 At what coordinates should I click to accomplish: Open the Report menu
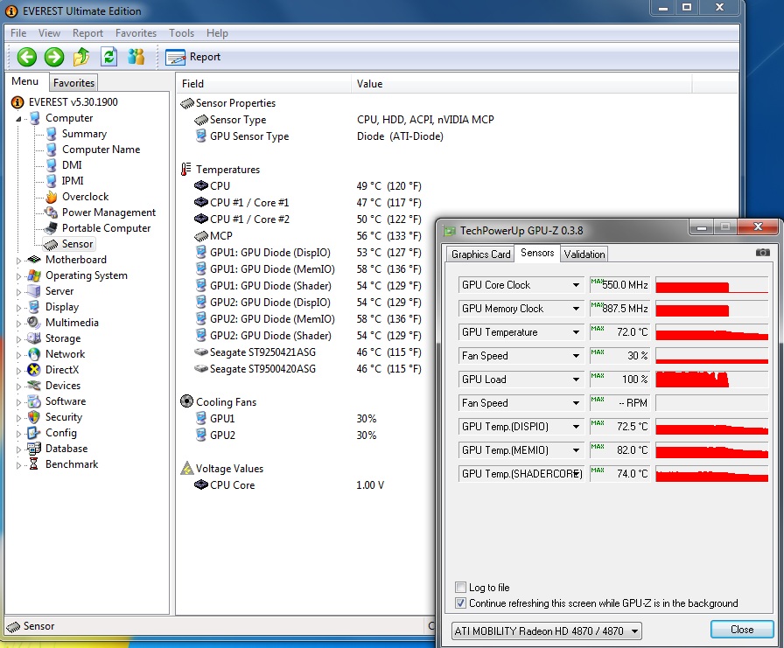pyautogui.click(x=87, y=33)
